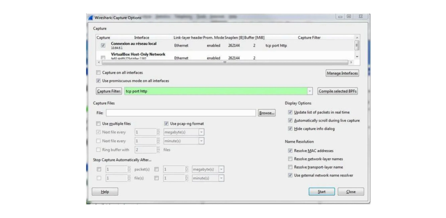Toggle promiscuous mode on all interfaces
The height and width of the screenshot is (218, 446).
tap(98, 81)
